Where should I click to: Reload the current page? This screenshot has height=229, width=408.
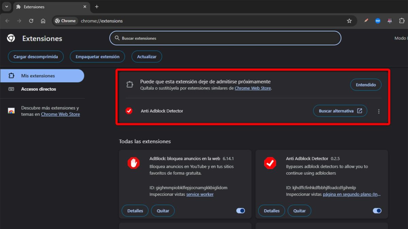[31, 21]
